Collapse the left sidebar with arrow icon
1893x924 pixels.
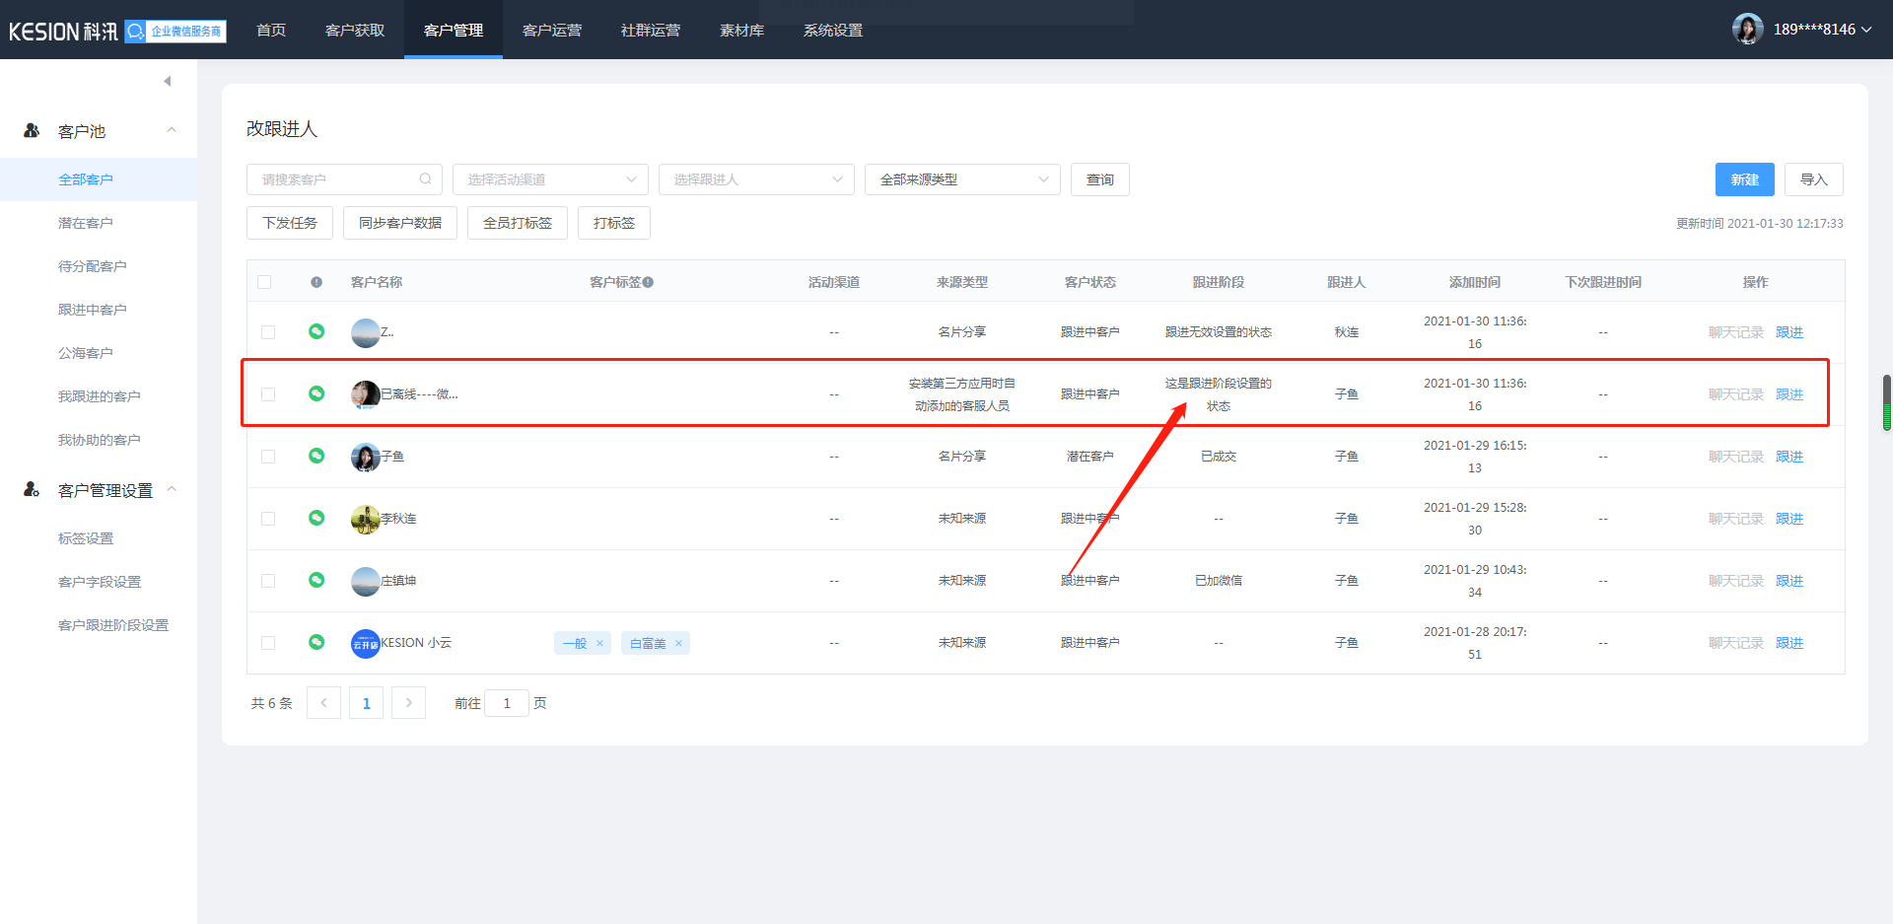click(168, 81)
